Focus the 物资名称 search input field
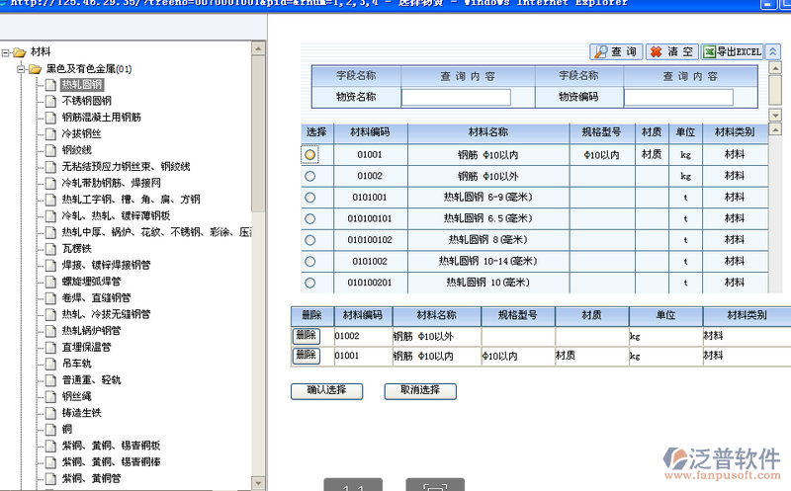 (x=456, y=97)
